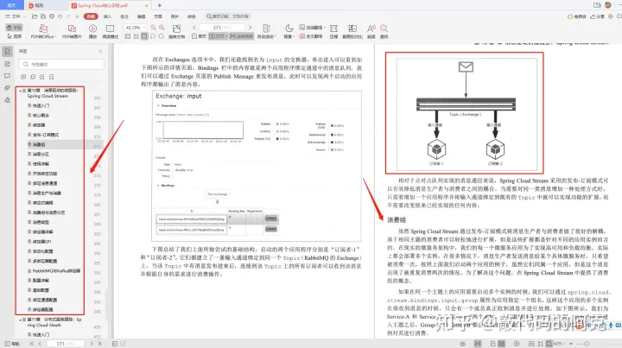Image resolution: width=622 pixels, height=348 pixels.
Task: Toggle double page view
Action: pyautogui.click(x=218, y=36)
